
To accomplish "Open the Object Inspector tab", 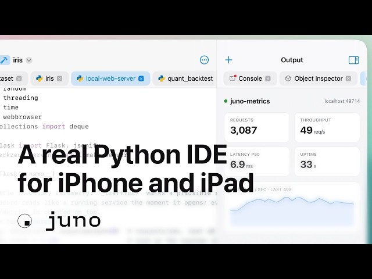I will click(x=319, y=78).
